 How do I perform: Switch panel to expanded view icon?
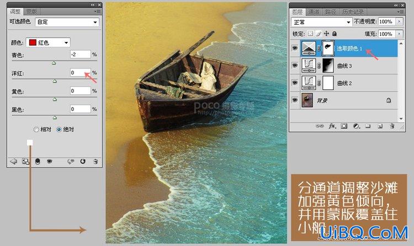[25, 161]
